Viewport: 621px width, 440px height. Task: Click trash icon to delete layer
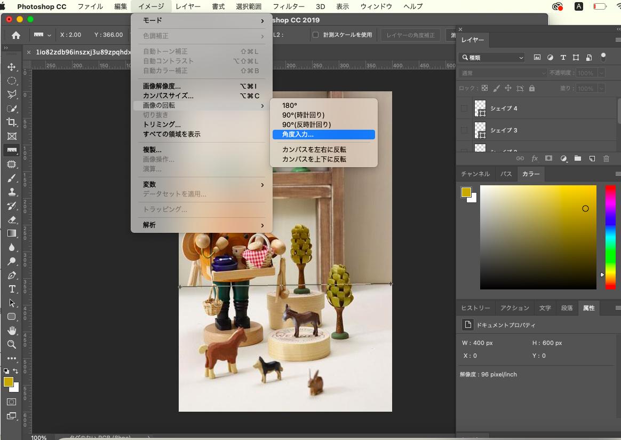606,159
